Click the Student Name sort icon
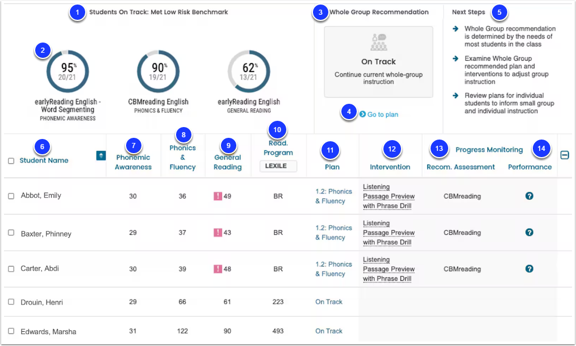The image size is (576, 346). (101, 155)
